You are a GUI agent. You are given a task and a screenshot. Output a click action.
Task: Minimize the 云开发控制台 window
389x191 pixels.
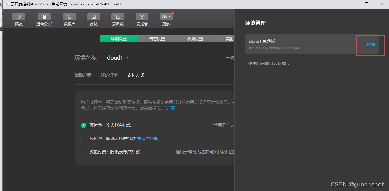pos(352,4)
